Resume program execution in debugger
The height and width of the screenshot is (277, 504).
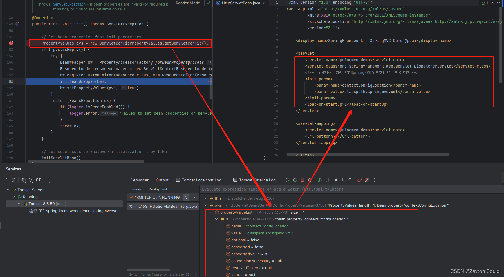pos(320,180)
